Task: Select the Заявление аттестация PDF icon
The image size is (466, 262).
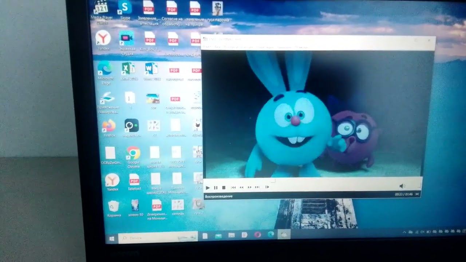Action: (149, 13)
